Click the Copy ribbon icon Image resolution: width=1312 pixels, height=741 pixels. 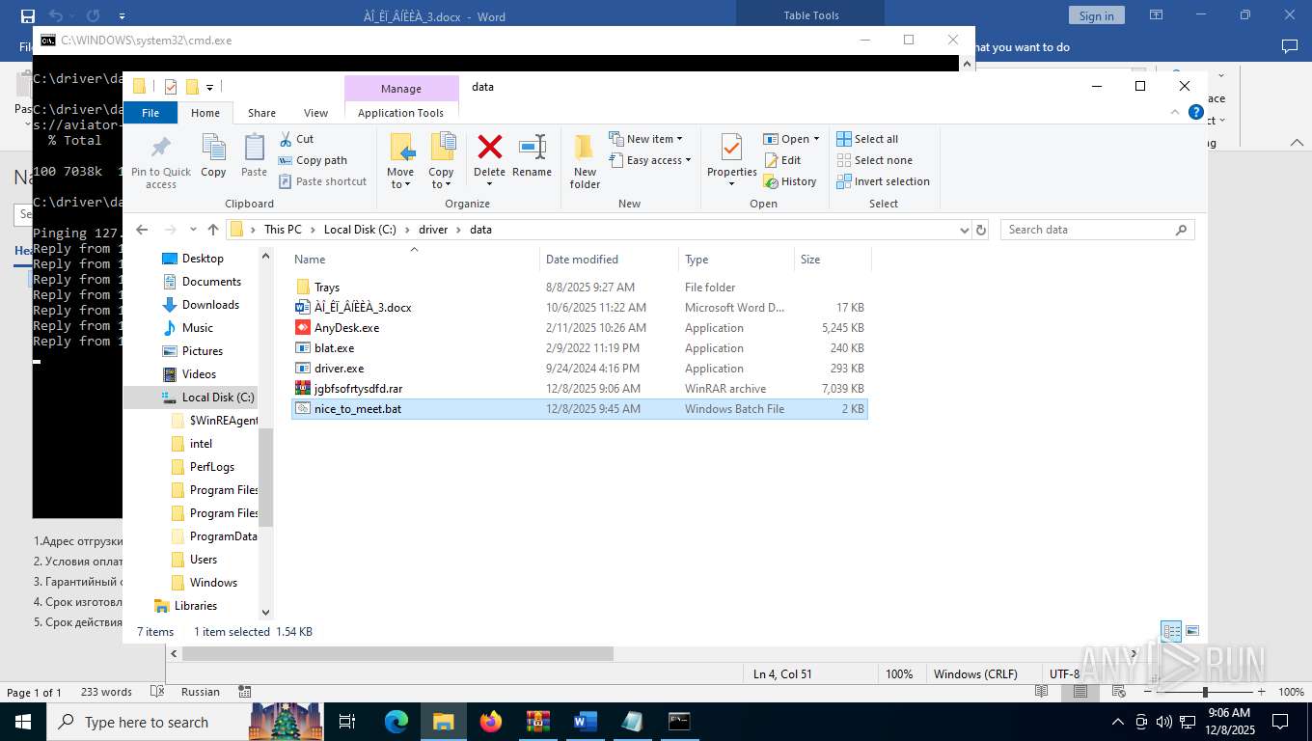point(213,148)
